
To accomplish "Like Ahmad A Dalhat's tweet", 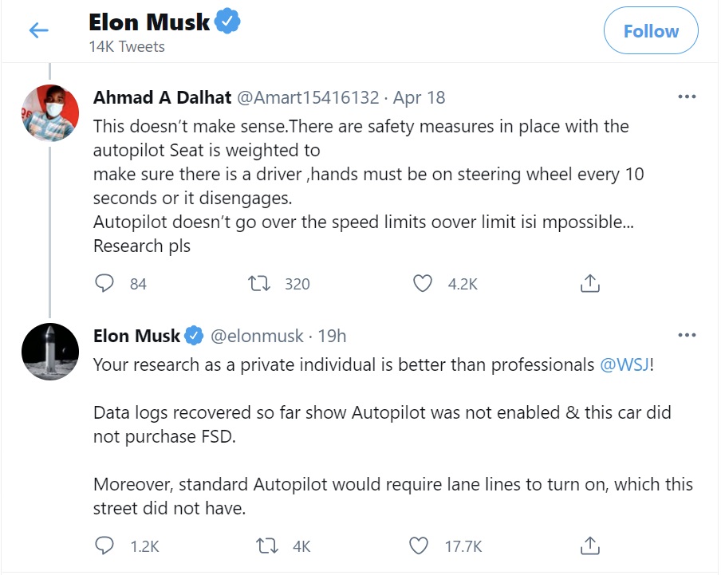I will point(422,283).
